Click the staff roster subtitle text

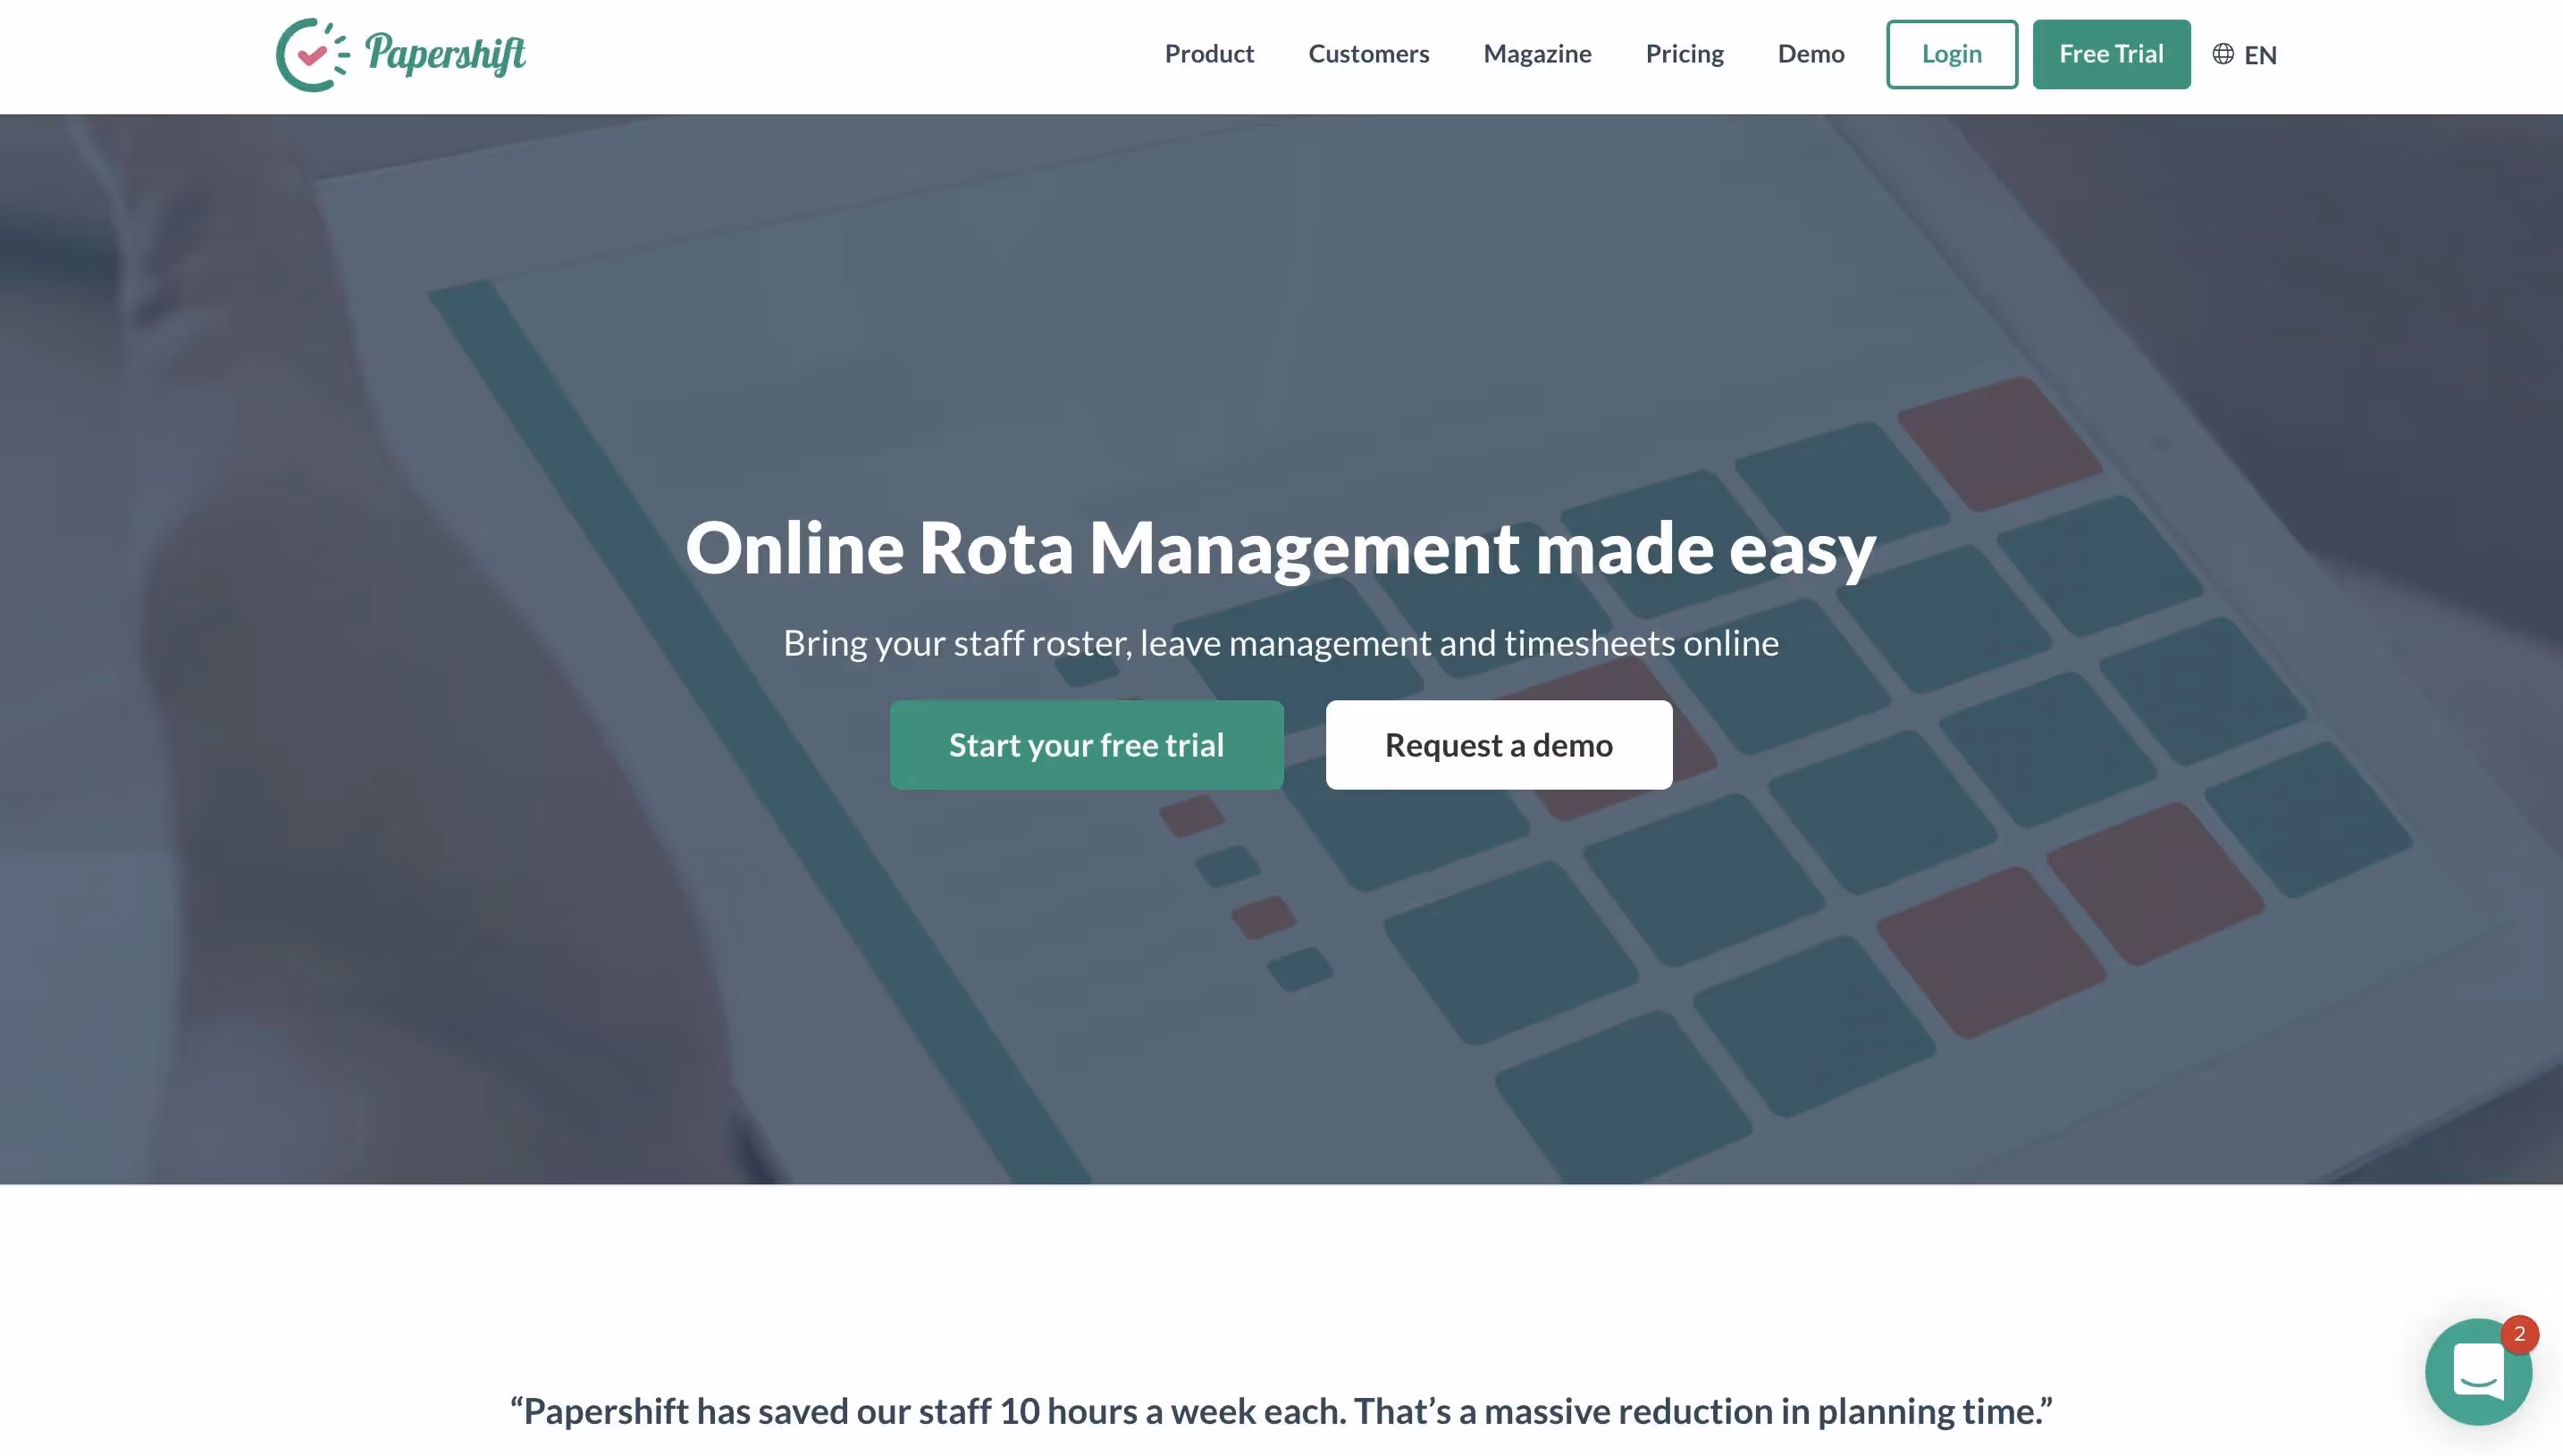1281,643
